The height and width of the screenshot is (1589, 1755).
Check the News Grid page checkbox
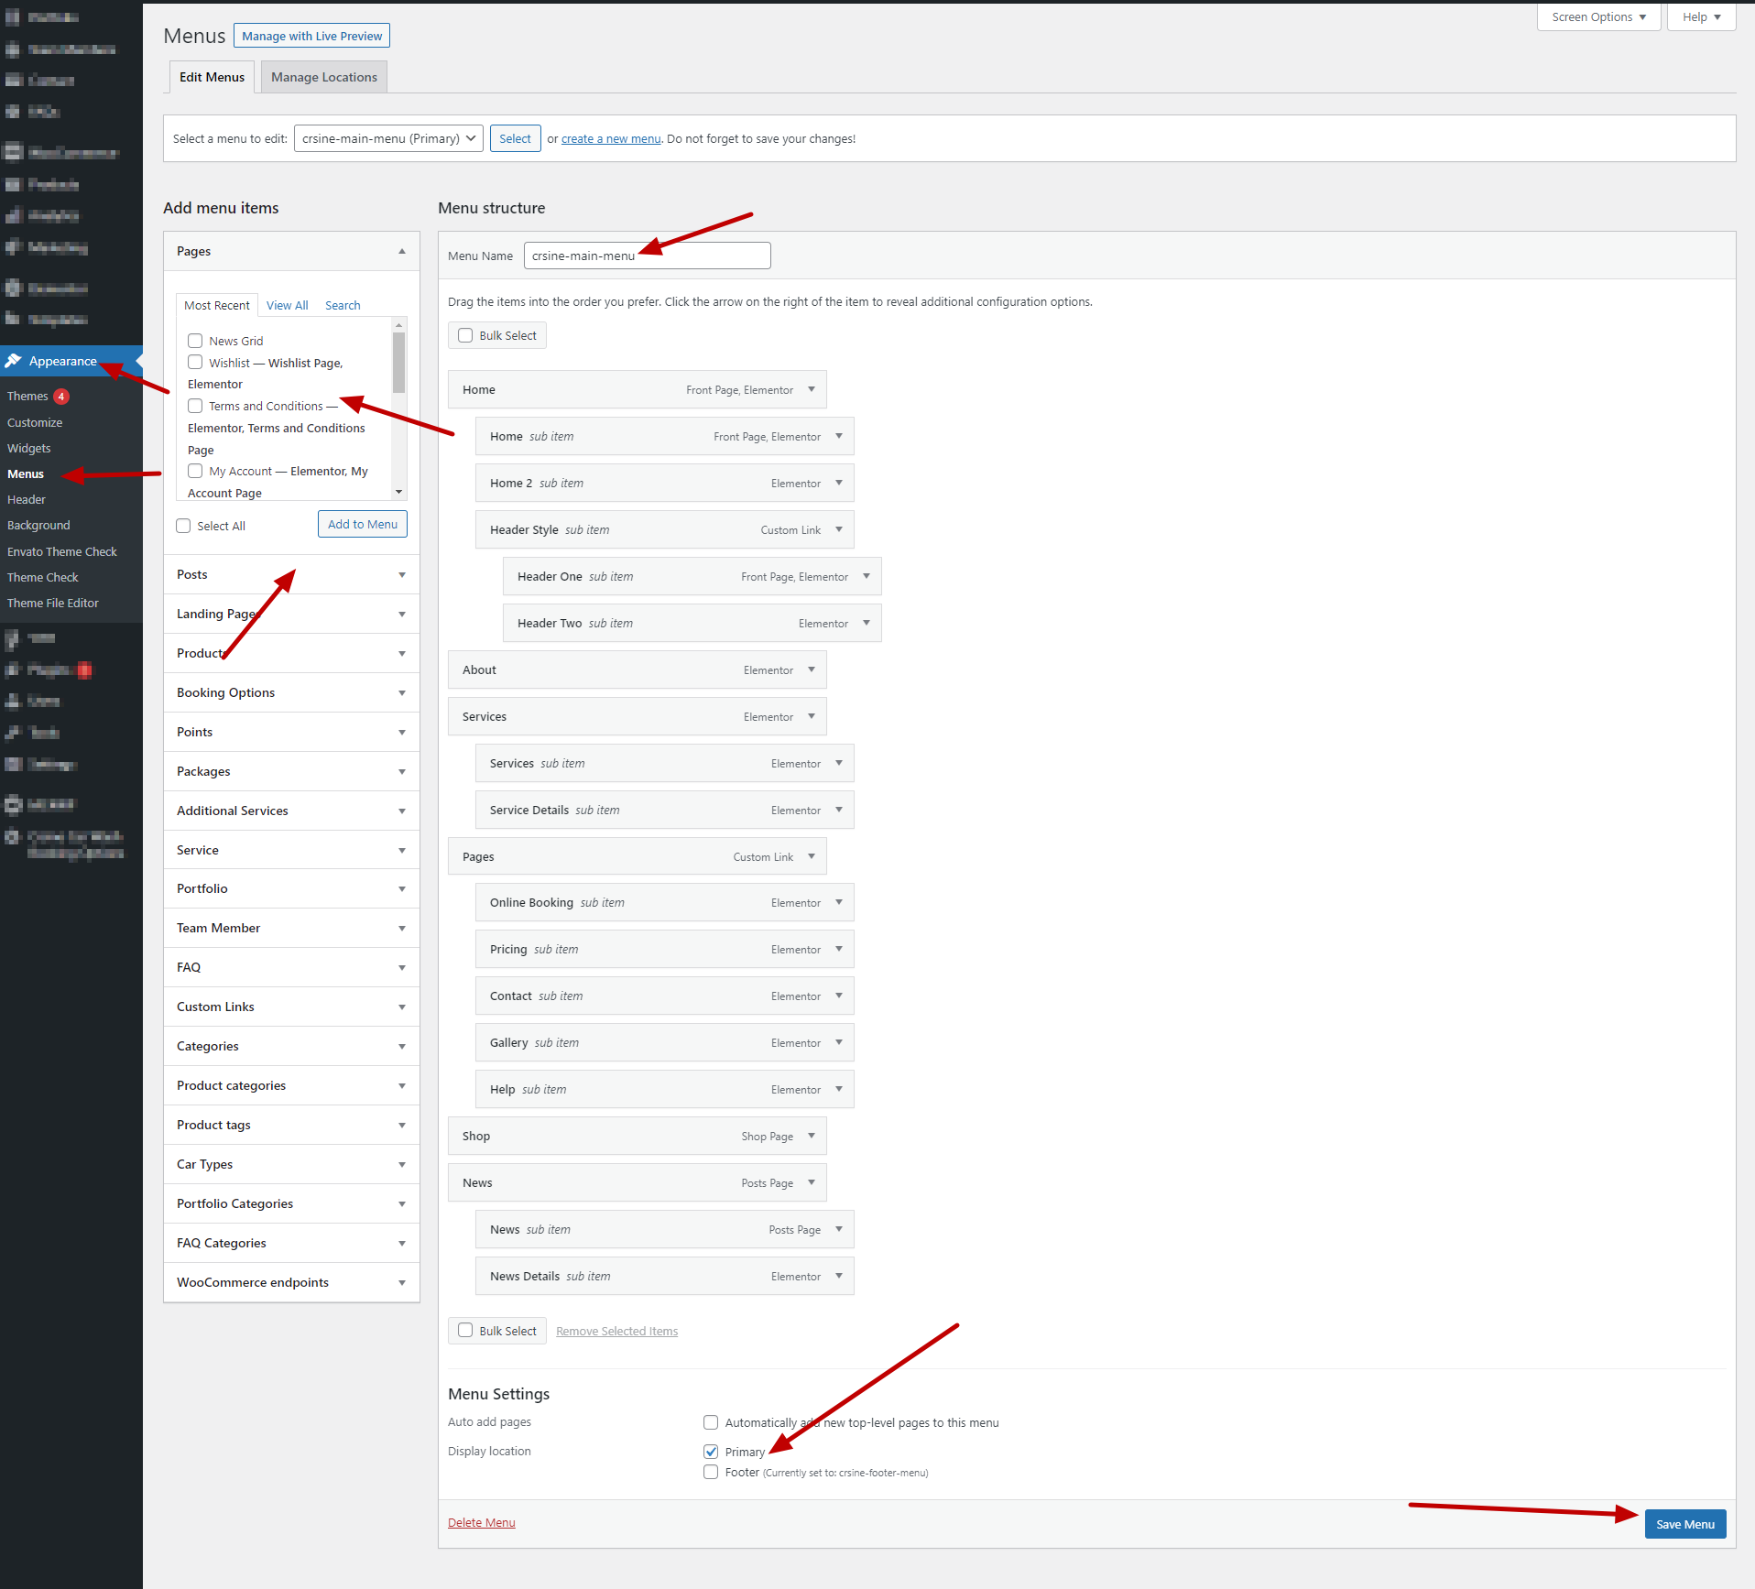[195, 341]
